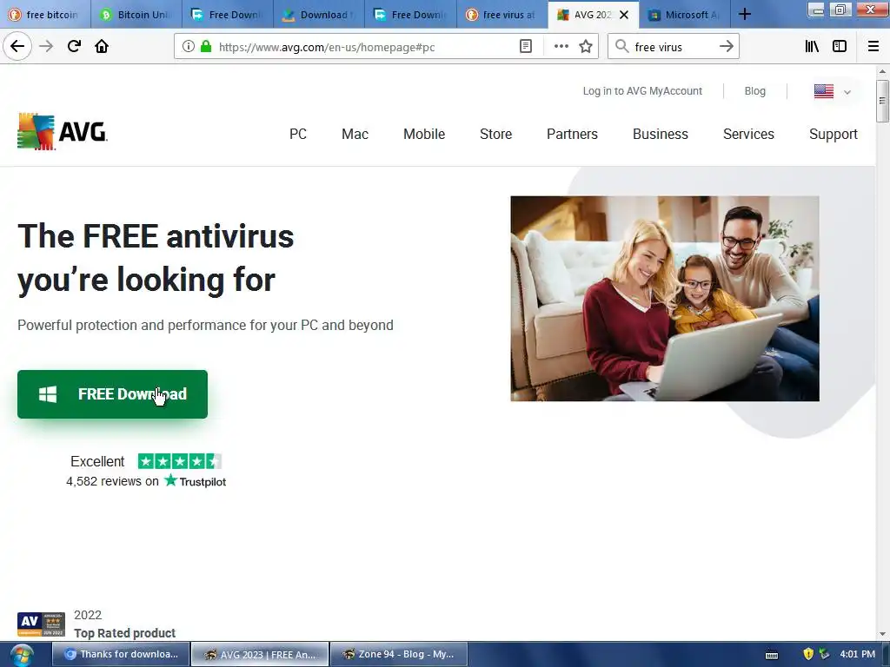Toggle reader view icon in address bar

click(x=526, y=47)
